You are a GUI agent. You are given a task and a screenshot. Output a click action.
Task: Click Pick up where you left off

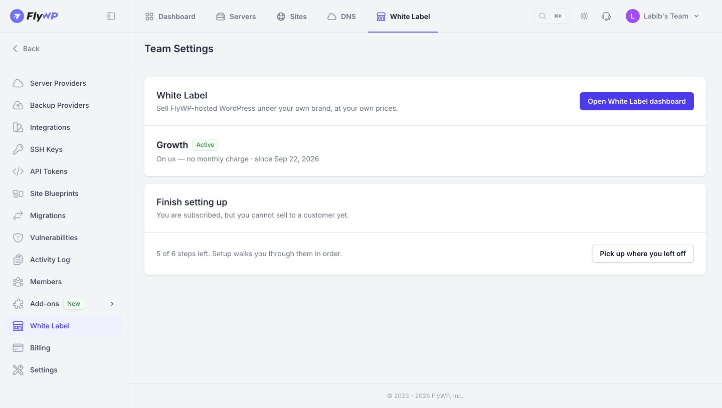coord(643,254)
